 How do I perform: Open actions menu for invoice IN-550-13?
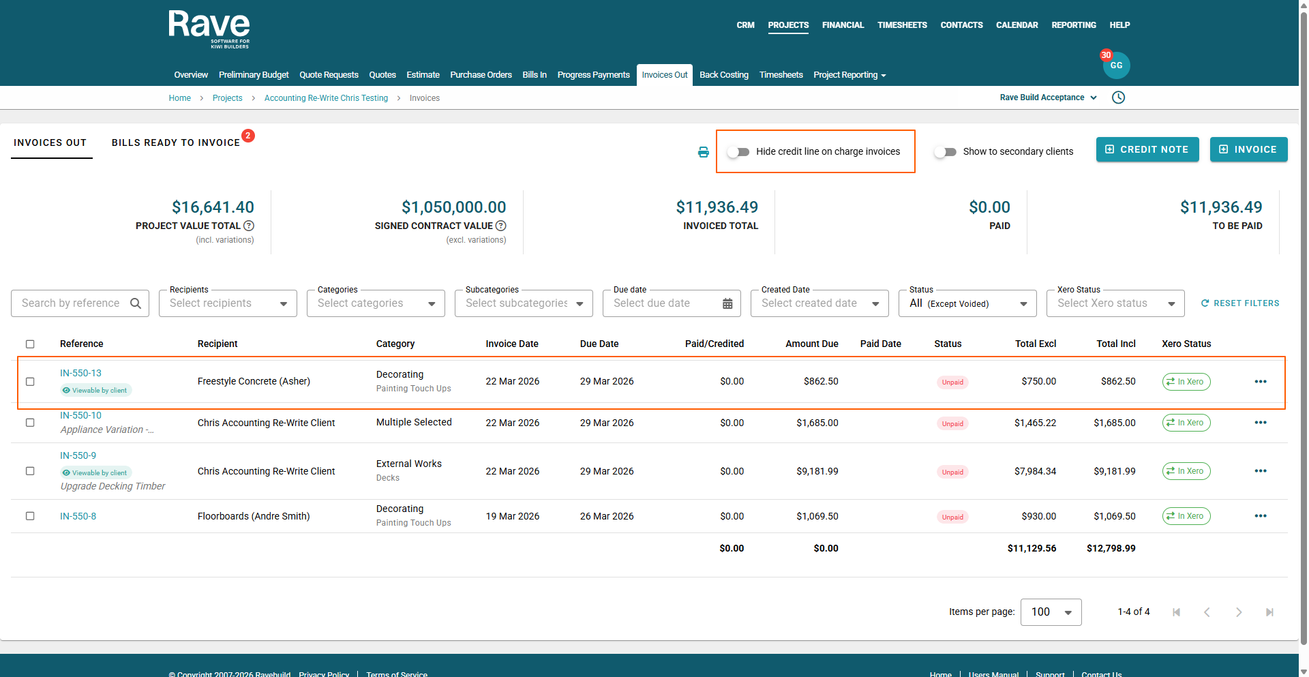pos(1260,382)
